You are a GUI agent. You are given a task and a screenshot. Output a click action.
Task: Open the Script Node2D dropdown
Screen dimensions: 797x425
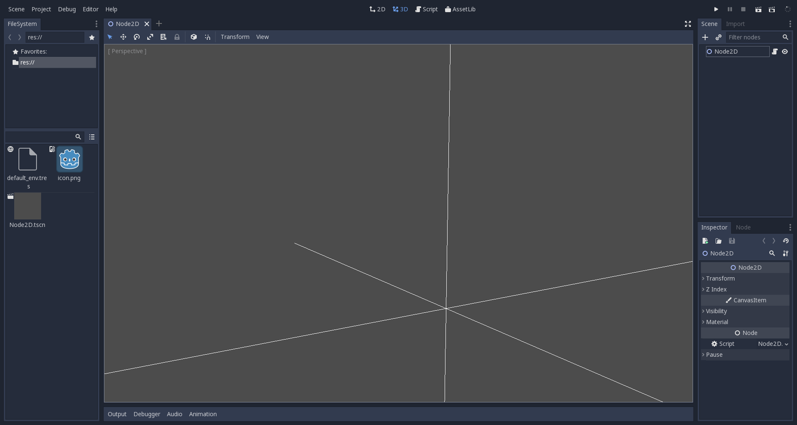click(x=773, y=344)
